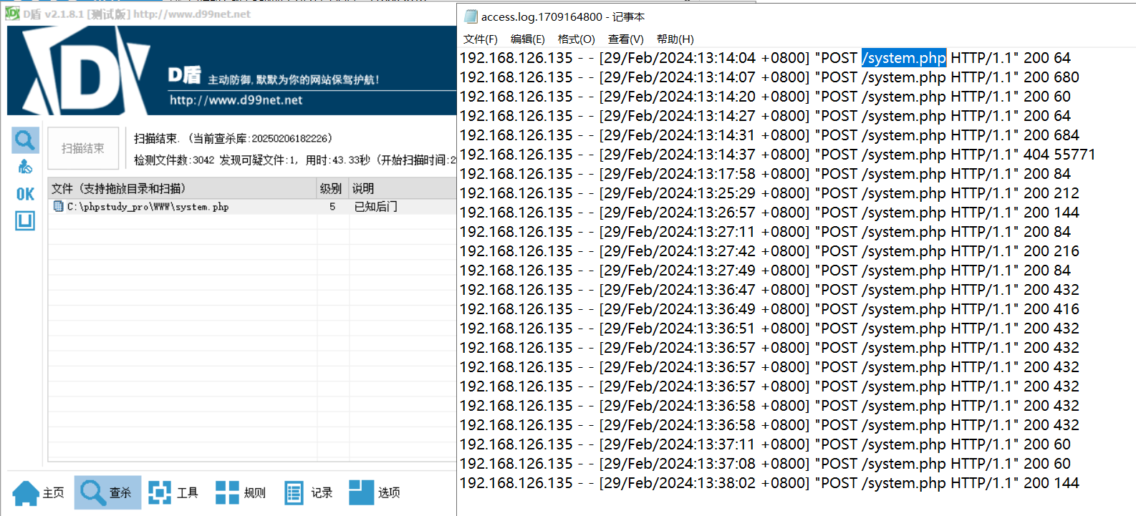The width and height of the screenshot is (1136, 516).
Task: Click the Notepad icon beside access.log title
Action: coord(471,16)
